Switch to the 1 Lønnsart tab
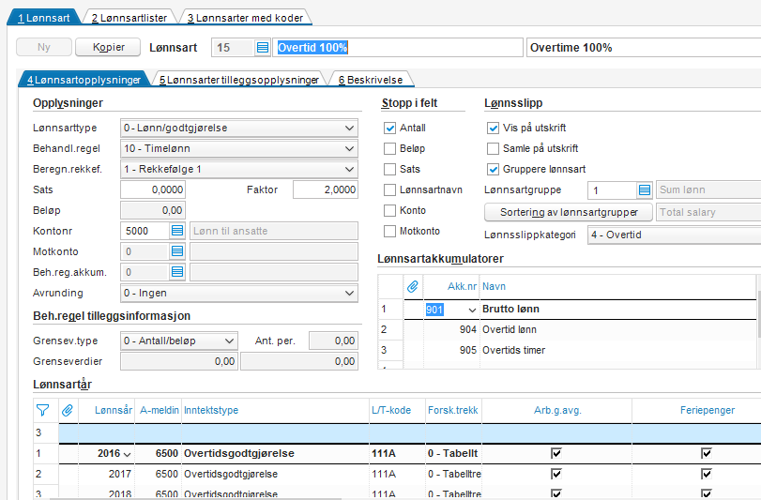This screenshot has width=761, height=500. pyautogui.click(x=44, y=18)
